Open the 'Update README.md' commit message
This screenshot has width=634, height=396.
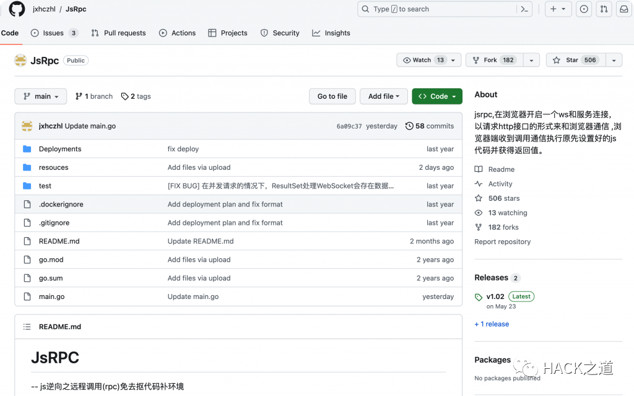(x=201, y=241)
